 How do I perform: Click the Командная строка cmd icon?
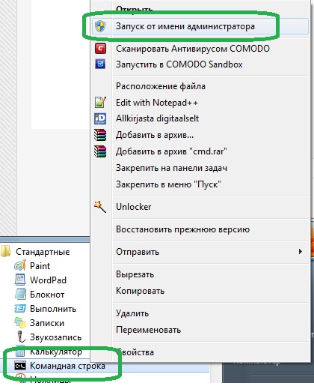point(20,366)
